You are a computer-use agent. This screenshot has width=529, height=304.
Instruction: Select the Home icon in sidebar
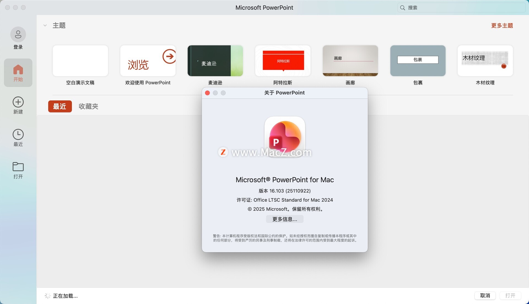click(18, 70)
